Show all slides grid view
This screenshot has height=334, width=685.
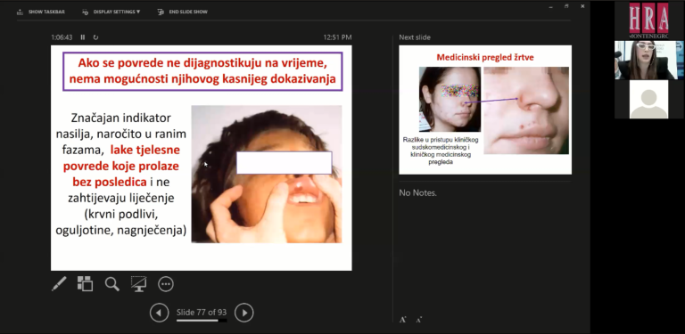coord(86,284)
